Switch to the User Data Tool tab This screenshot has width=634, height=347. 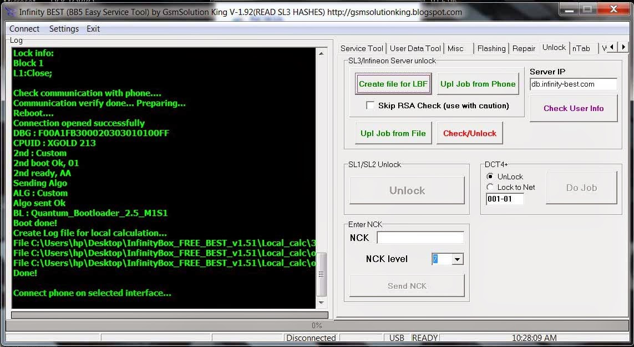[x=415, y=48]
